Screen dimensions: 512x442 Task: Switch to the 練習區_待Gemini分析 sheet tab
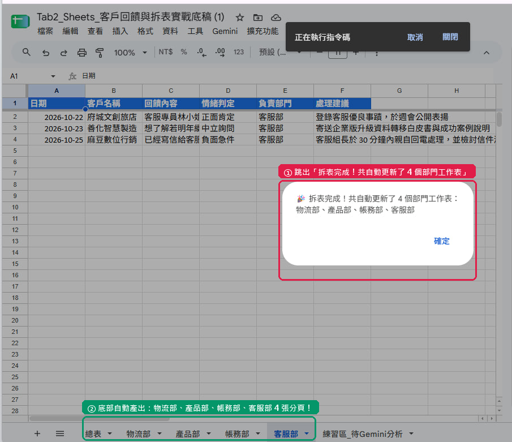click(363, 434)
